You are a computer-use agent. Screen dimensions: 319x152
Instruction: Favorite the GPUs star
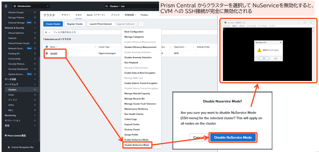[35, 105]
